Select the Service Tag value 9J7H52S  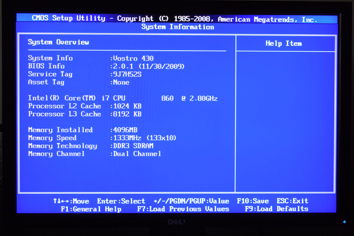point(127,74)
